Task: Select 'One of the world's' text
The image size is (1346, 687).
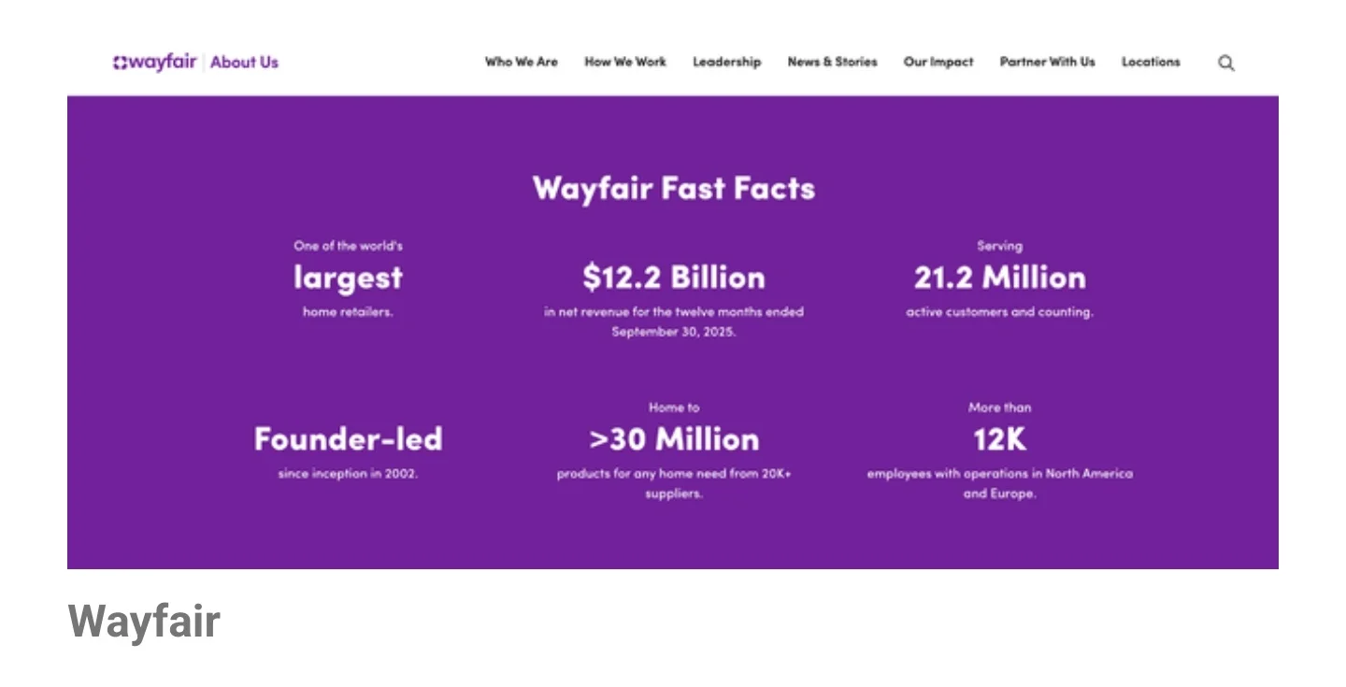Action: pyautogui.click(x=348, y=246)
